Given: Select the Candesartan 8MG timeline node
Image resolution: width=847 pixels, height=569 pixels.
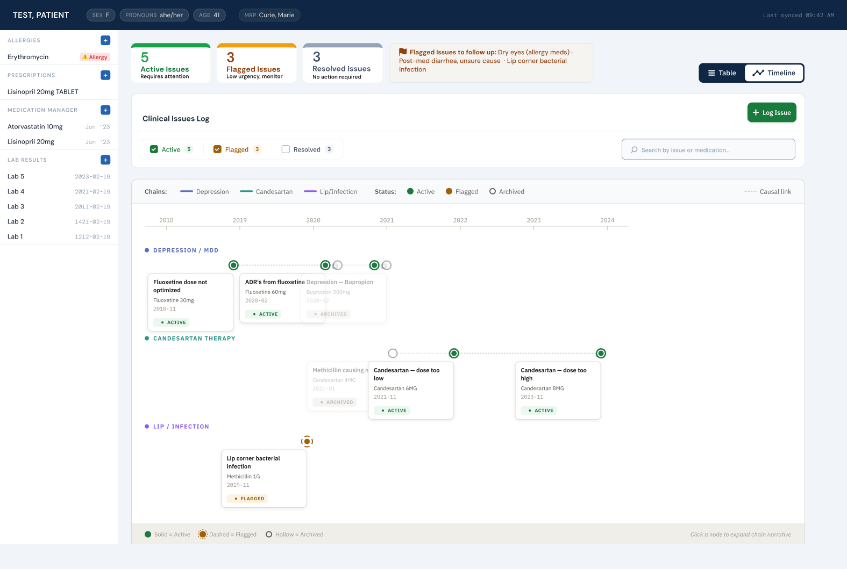Looking at the screenshot, I should click(x=601, y=354).
